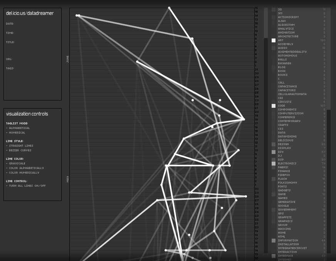Viewport: 336px width, 261px height.
Task: Toggle the ART tag's white square
Action: tap(274, 40)
